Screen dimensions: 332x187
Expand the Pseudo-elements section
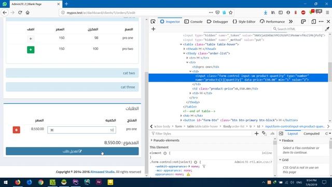151,140
